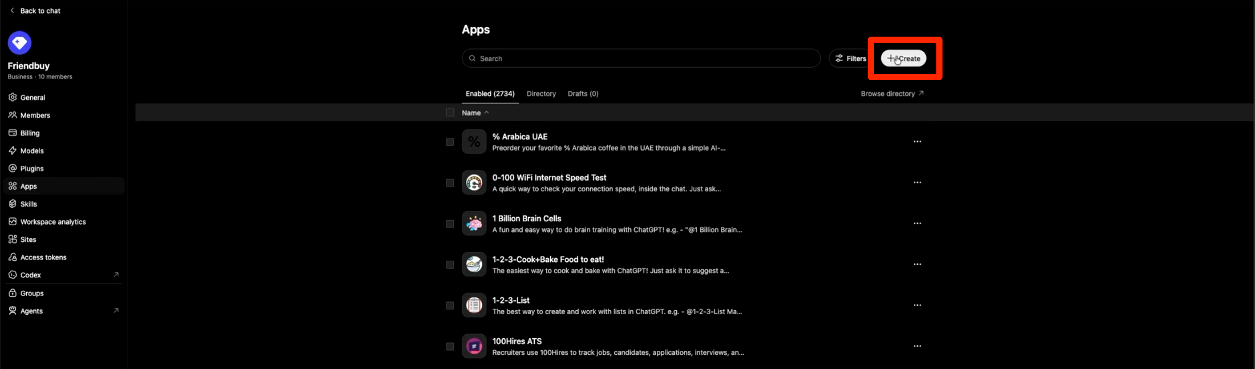Click the back arrow next to Back to chat
1255x369 pixels.
coord(12,10)
